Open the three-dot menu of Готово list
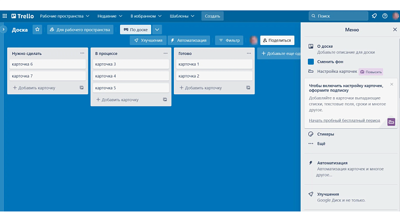 (248, 53)
